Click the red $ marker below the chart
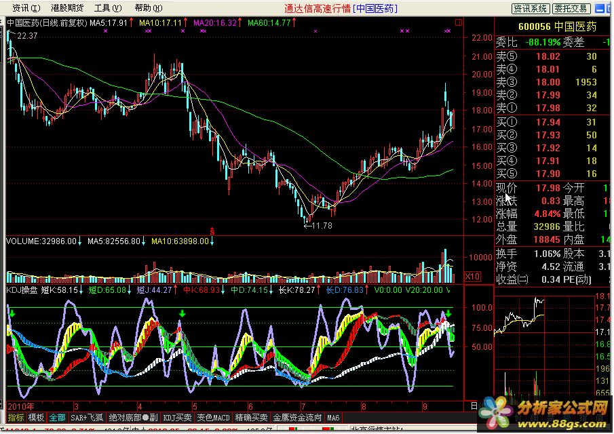Screen dimensions: 614x434 pyautogui.click(x=212, y=231)
